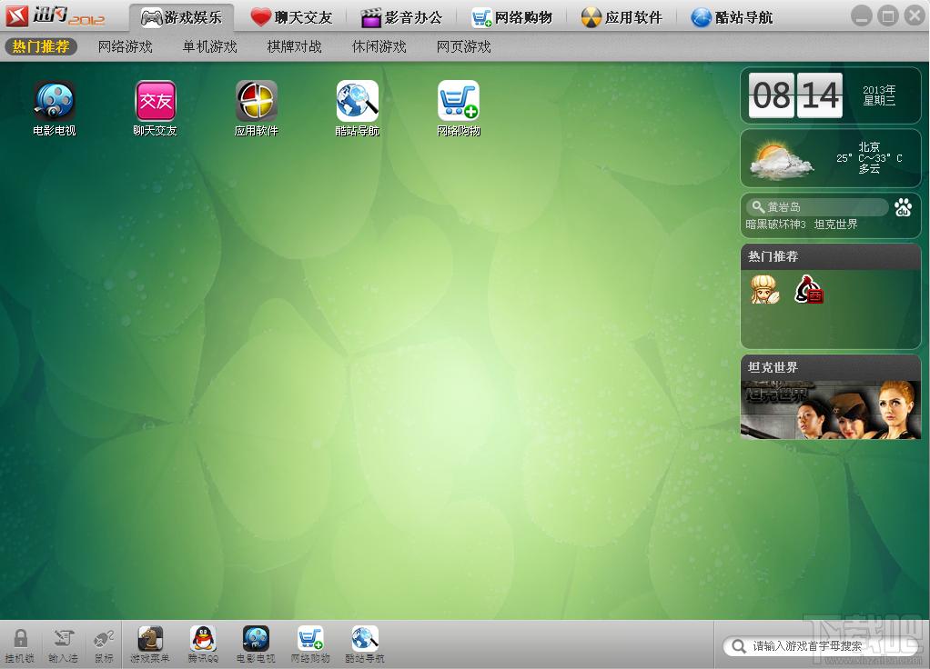Switch to the 应用软件 top tab
Image resolution: width=930 pixels, height=669 pixels.
(622, 17)
